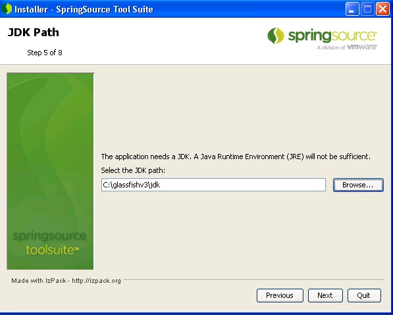Click the SpringSource leaf icon in title bar
Screen dimensions: 393x315
(7, 9)
